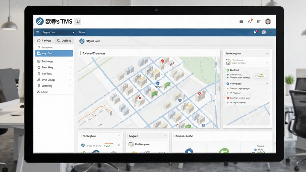The width and height of the screenshot is (306, 172).
Task: Toggle the hamburger icon in the blue navigation bar
Action: (38, 32)
